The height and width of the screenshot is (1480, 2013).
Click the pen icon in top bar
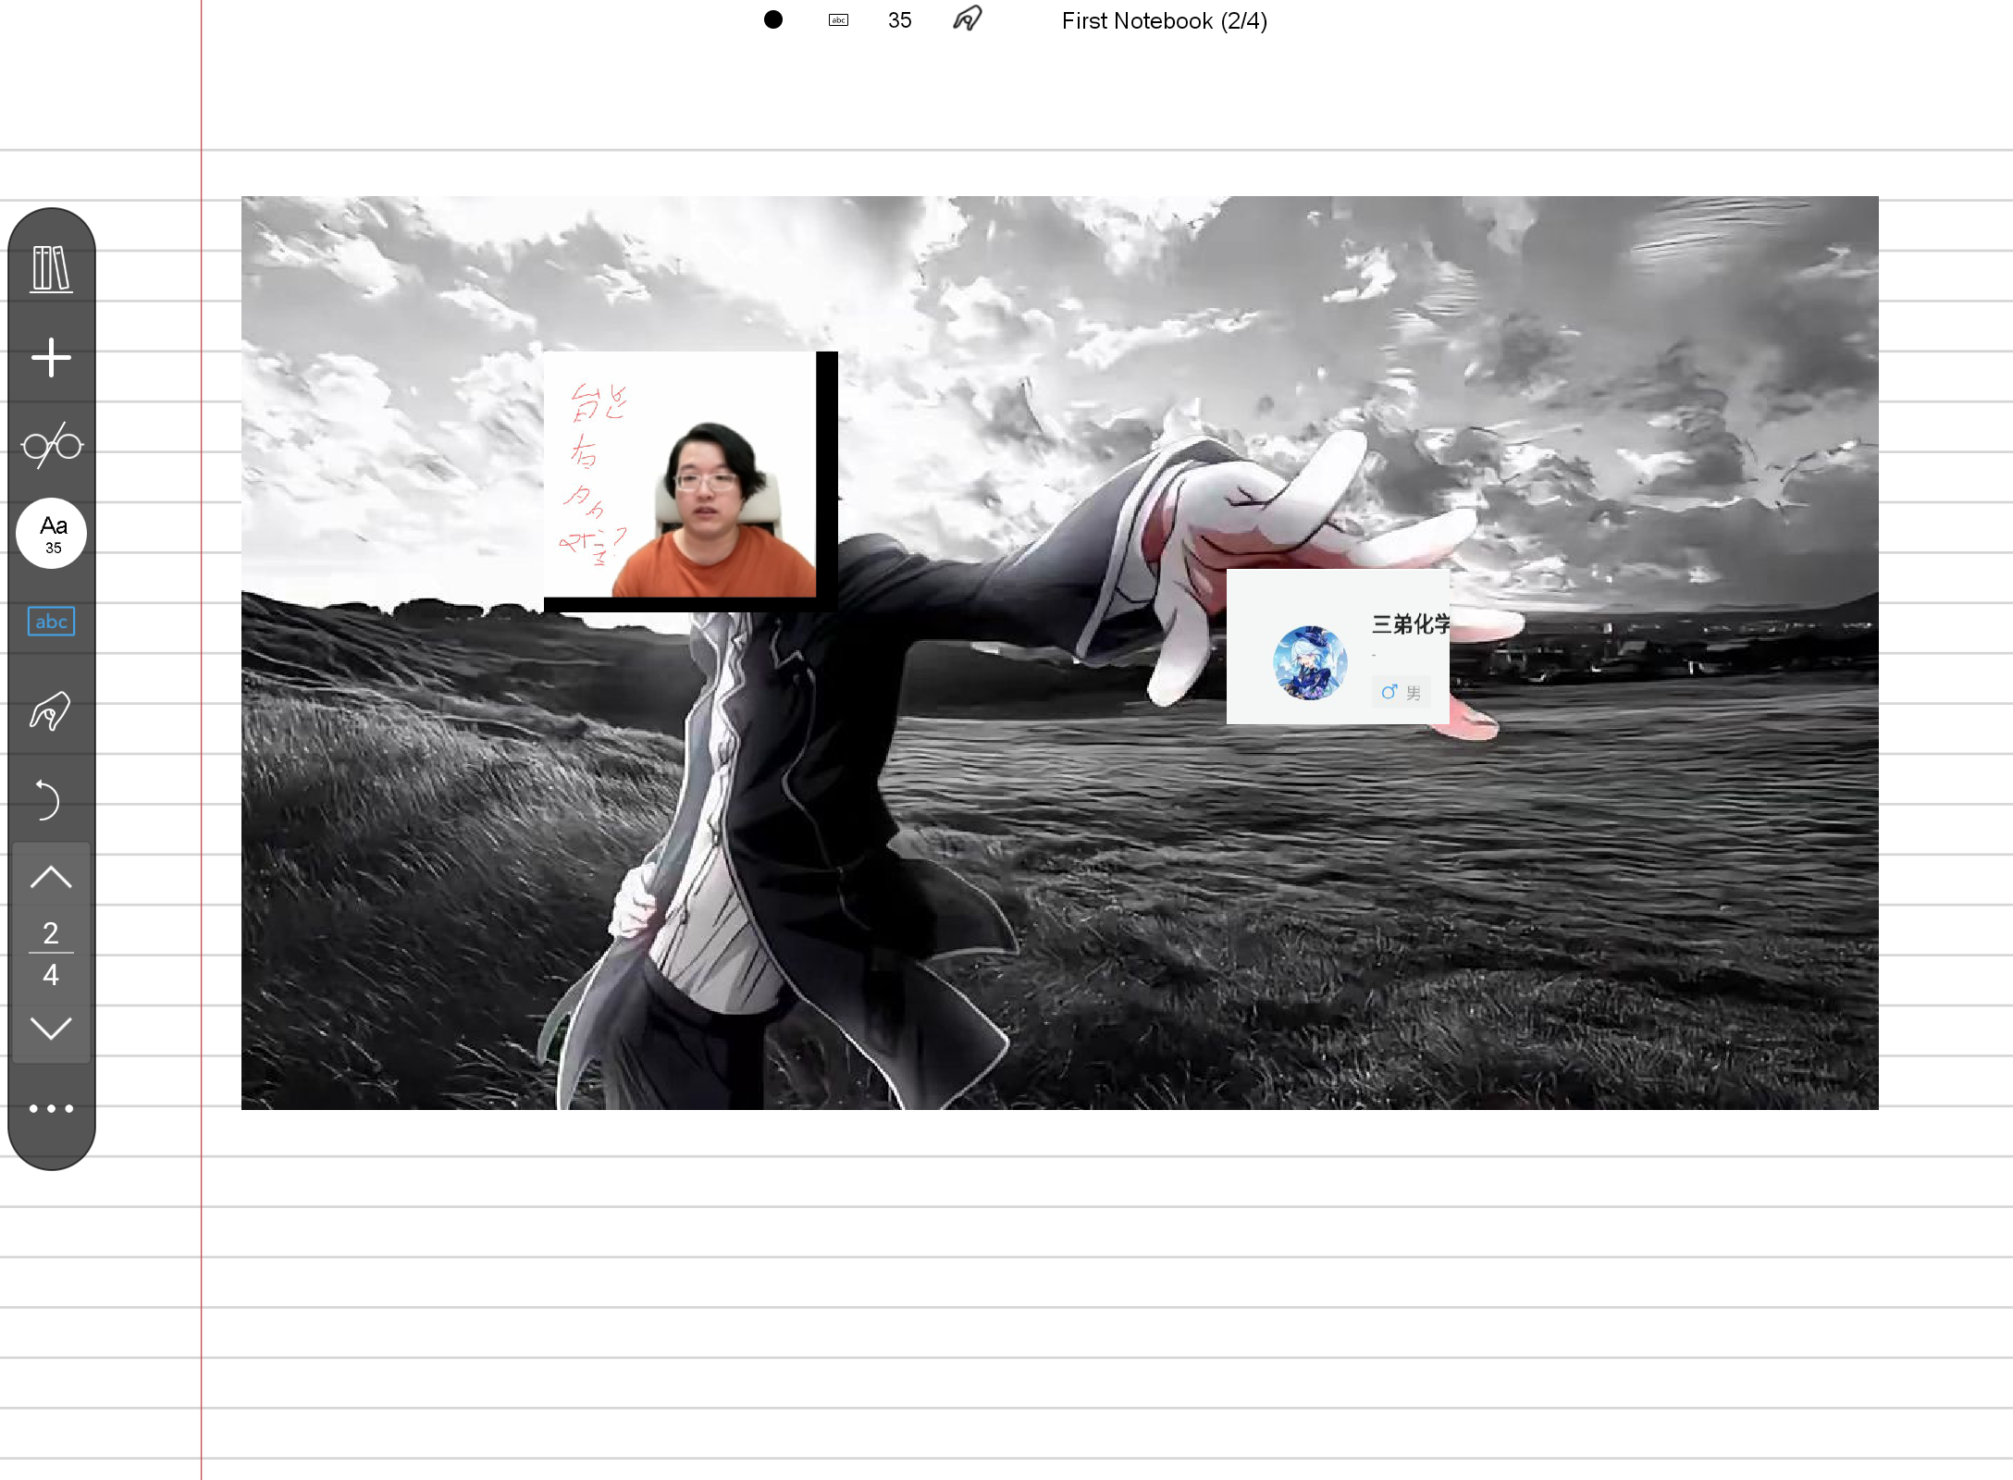tap(968, 18)
